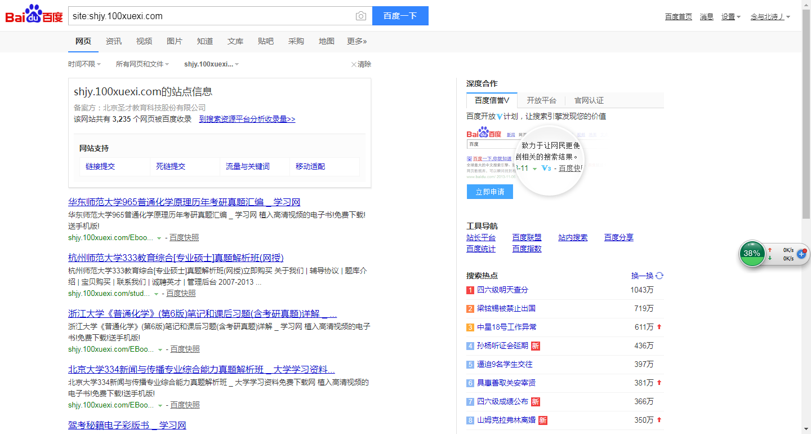The width and height of the screenshot is (811, 434).
Task: Click the 百度一下 search button
Action: coord(400,16)
